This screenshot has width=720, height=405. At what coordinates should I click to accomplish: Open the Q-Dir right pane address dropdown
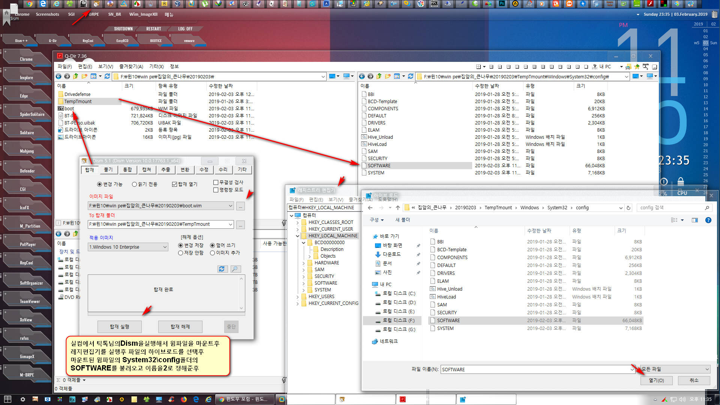(626, 76)
